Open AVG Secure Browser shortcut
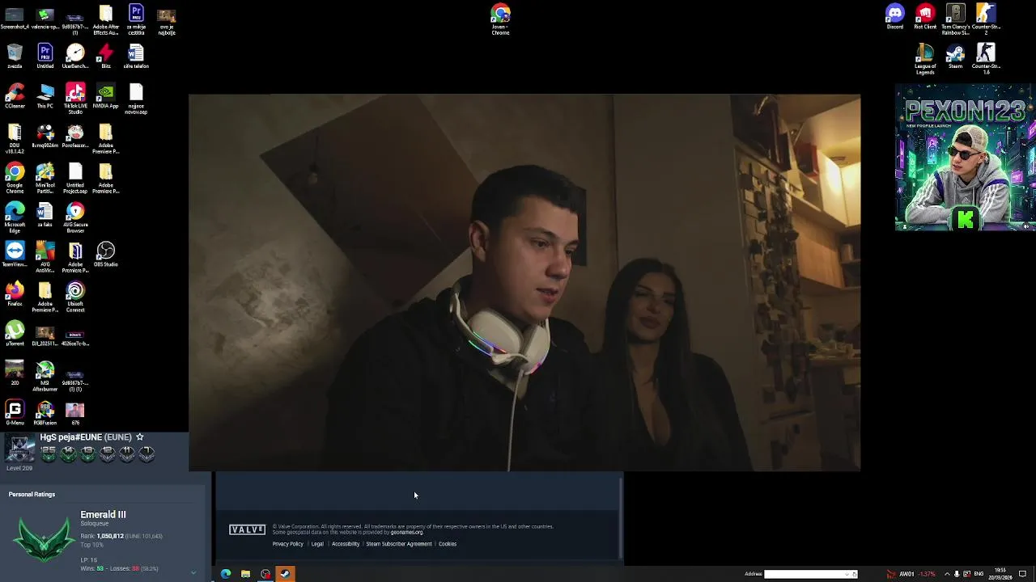This screenshot has width=1036, height=582. coord(75,217)
